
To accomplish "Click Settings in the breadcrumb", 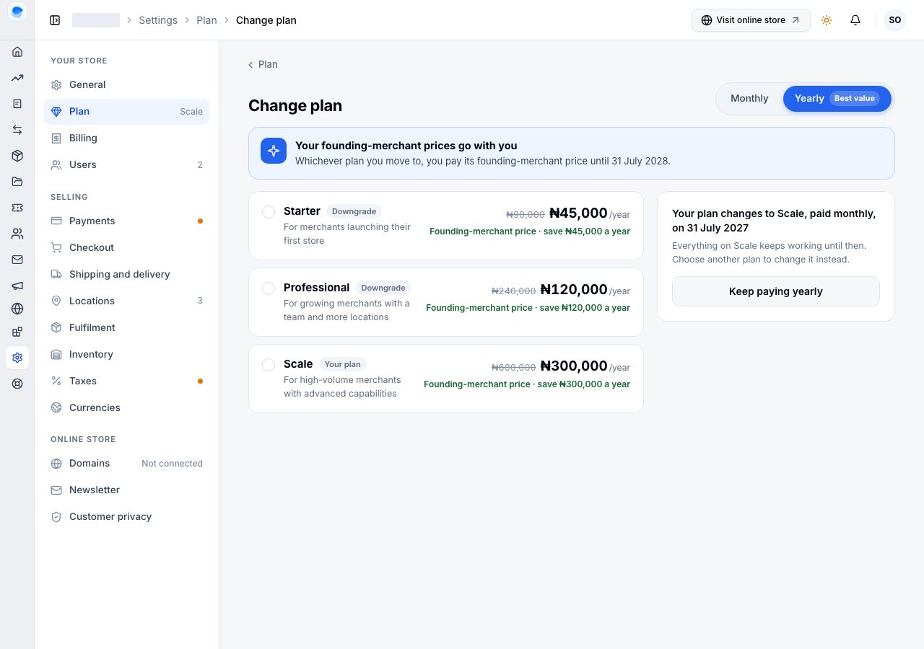I will click(158, 20).
